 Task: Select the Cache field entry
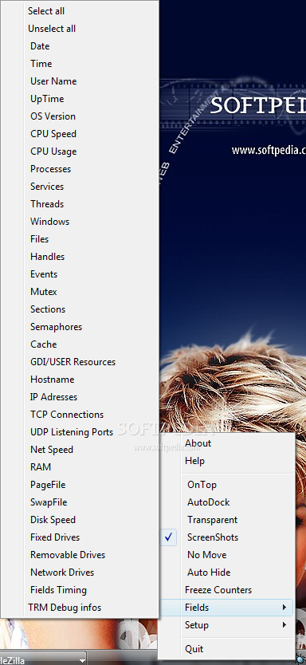click(80, 344)
